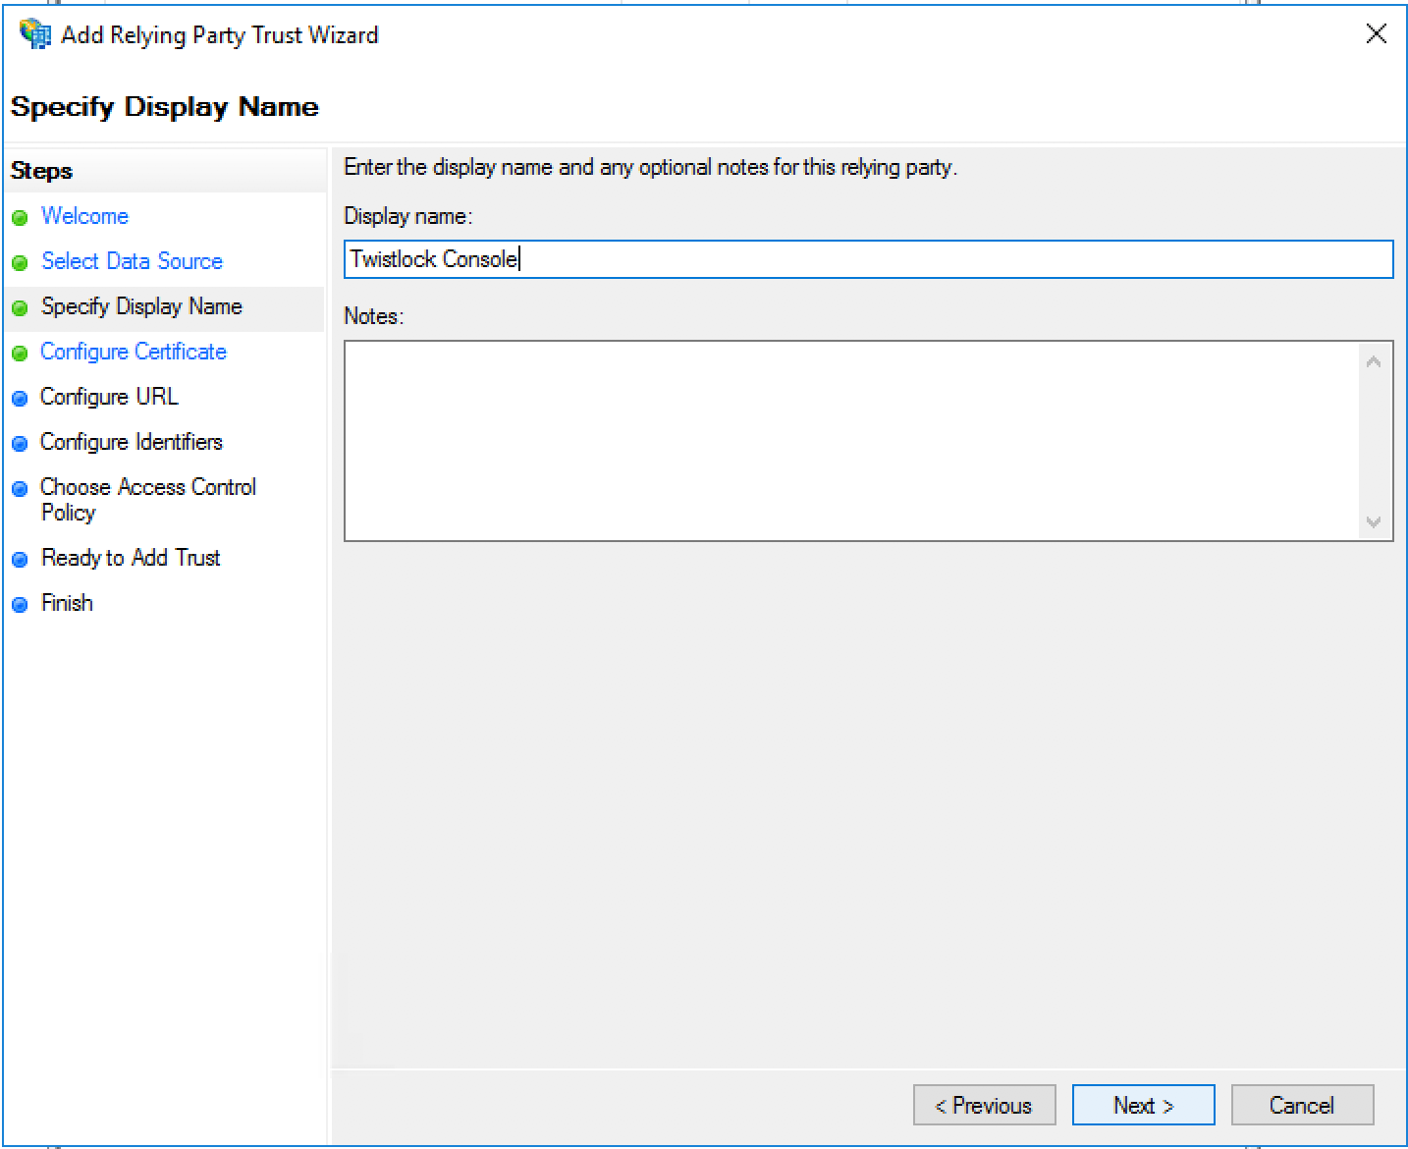Go to the Welcome step
The width and height of the screenshot is (1408, 1149).
84,216
